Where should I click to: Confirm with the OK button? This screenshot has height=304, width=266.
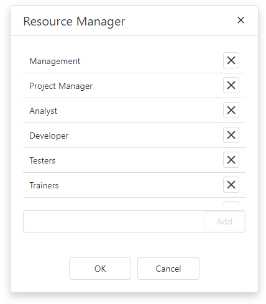tap(100, 269)
